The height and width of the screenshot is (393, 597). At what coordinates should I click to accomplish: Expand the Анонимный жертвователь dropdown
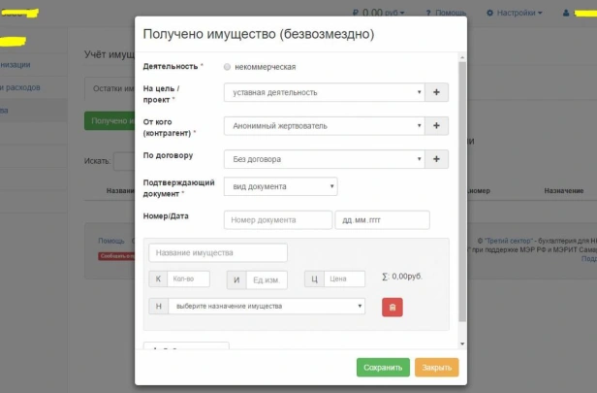tap(324, 126)
